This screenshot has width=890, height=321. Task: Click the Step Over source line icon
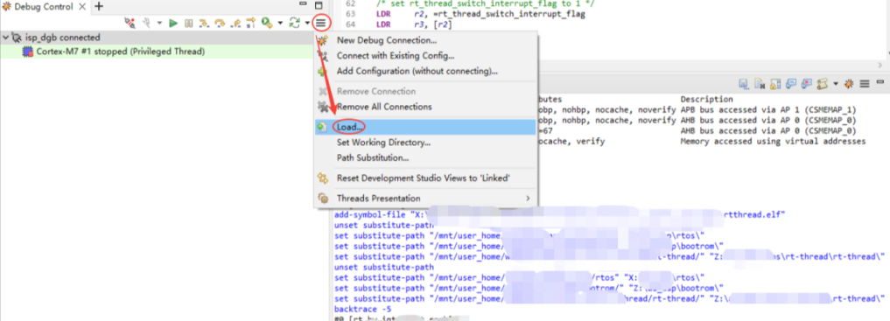[x=220, y=24]
